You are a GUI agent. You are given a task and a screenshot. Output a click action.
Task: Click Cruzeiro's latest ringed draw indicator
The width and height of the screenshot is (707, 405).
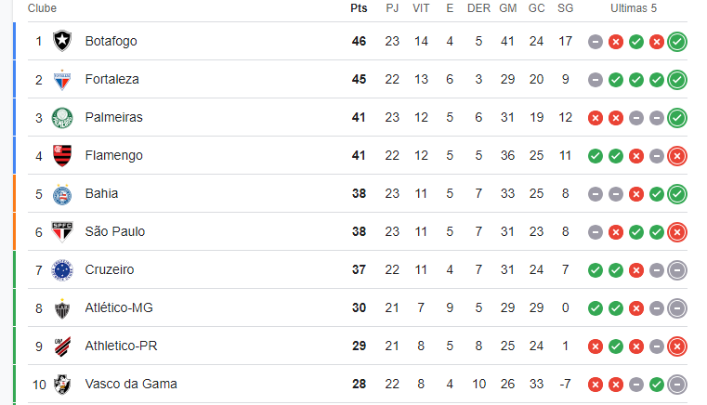[x=676, y=270]
